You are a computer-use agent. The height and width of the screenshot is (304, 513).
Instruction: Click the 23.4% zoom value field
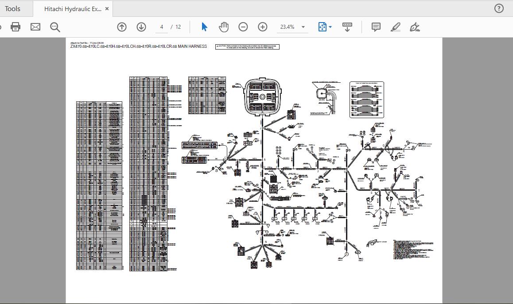point(287,27)
